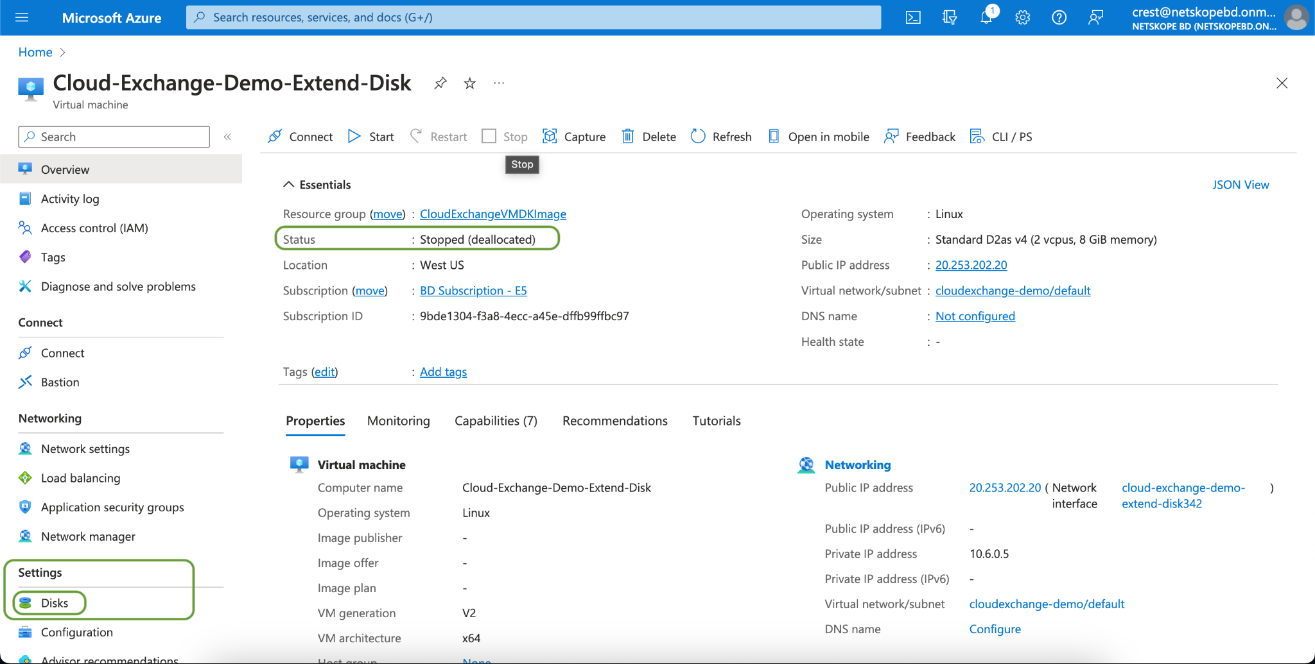The height and width of the screenshot is (664, 1315).
Task: Switch to the Recommendations tab
Action: tap(615, 421)
